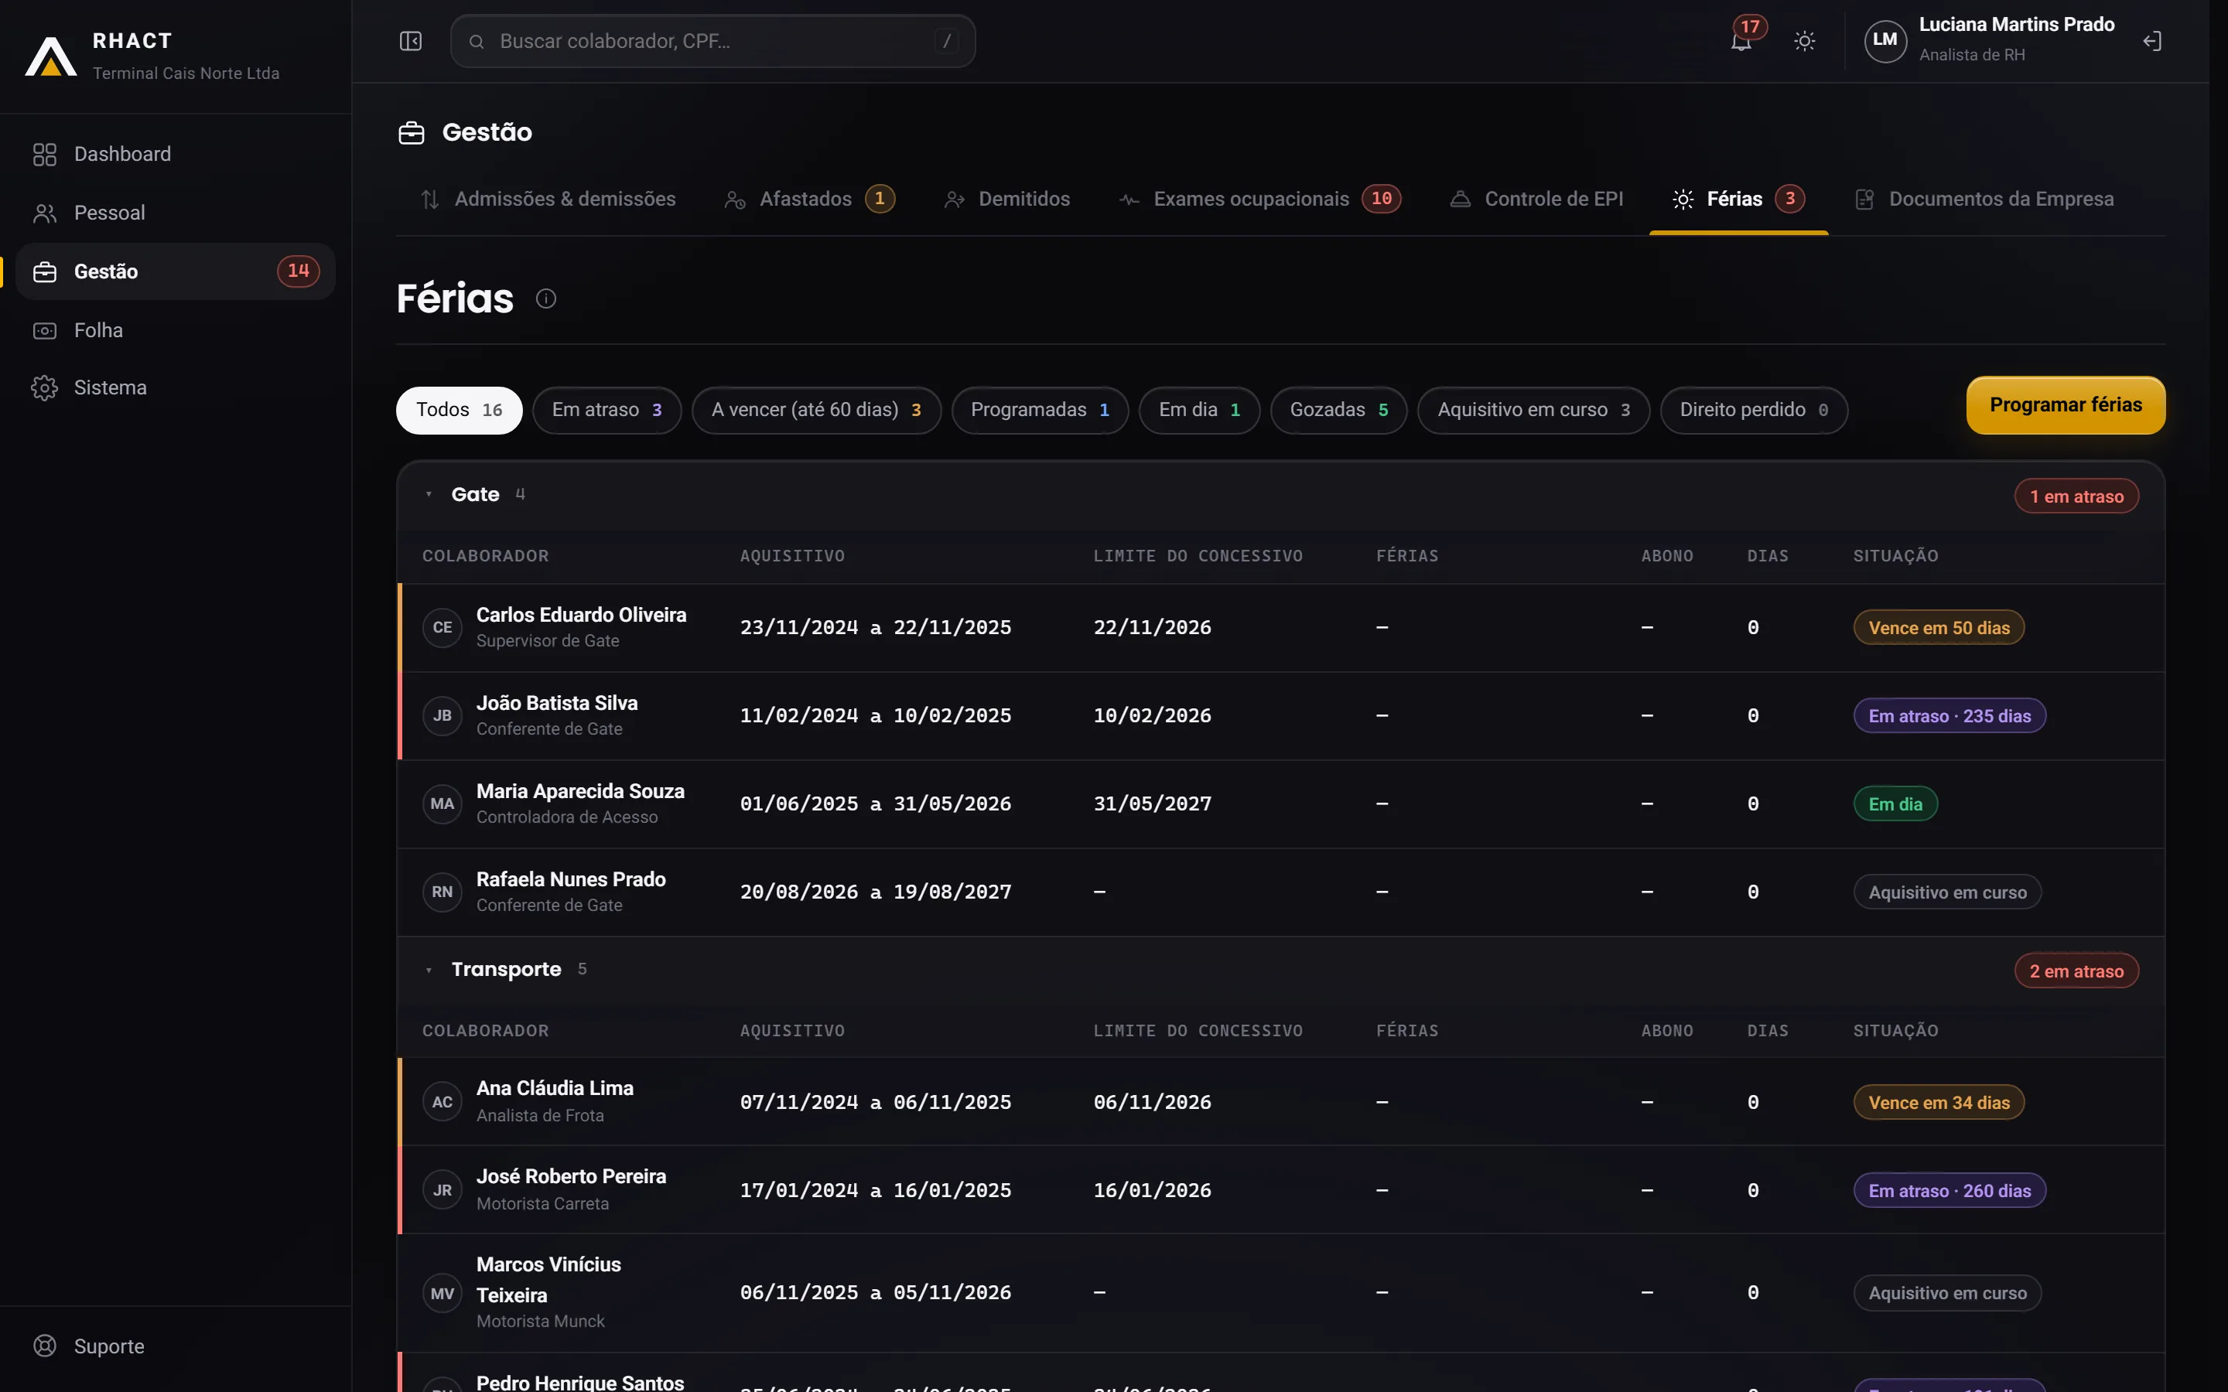
Task: Click the logout icon
Action: [x=2151, y=42]
